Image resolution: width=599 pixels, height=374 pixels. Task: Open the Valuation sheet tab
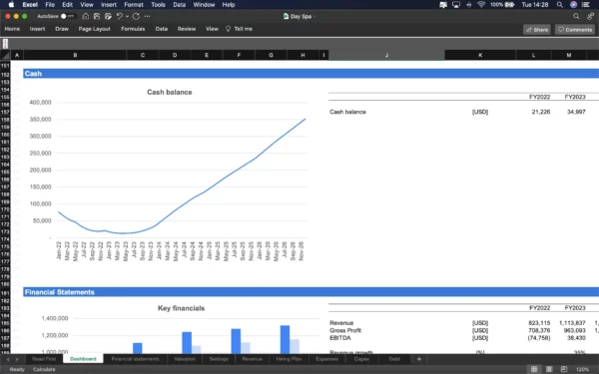tap(185, 359)
